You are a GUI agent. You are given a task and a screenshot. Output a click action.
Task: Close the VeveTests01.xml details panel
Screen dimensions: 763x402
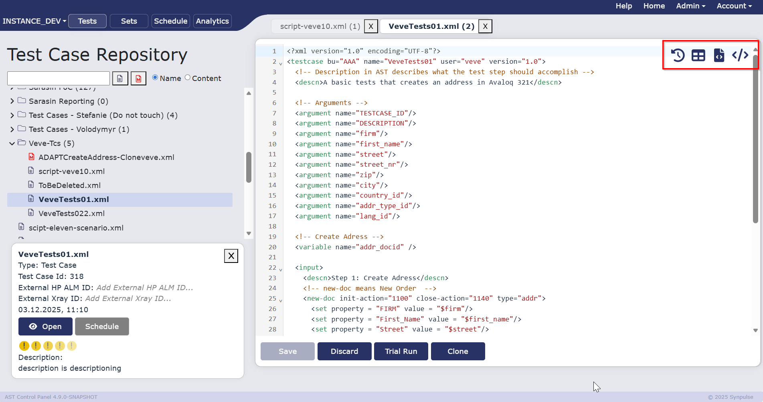coord(231,256)
